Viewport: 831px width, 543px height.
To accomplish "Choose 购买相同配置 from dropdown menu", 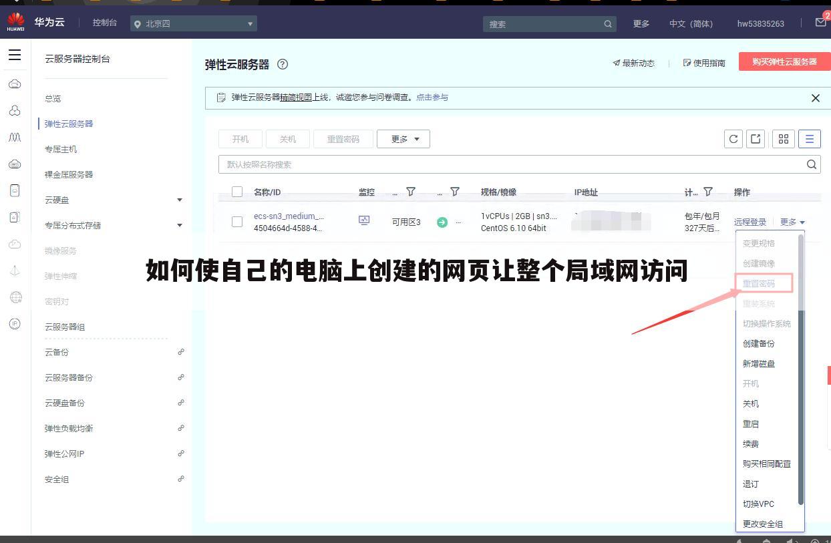I will [767, 464].
